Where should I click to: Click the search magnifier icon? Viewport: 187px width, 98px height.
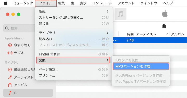coord(7,28)
